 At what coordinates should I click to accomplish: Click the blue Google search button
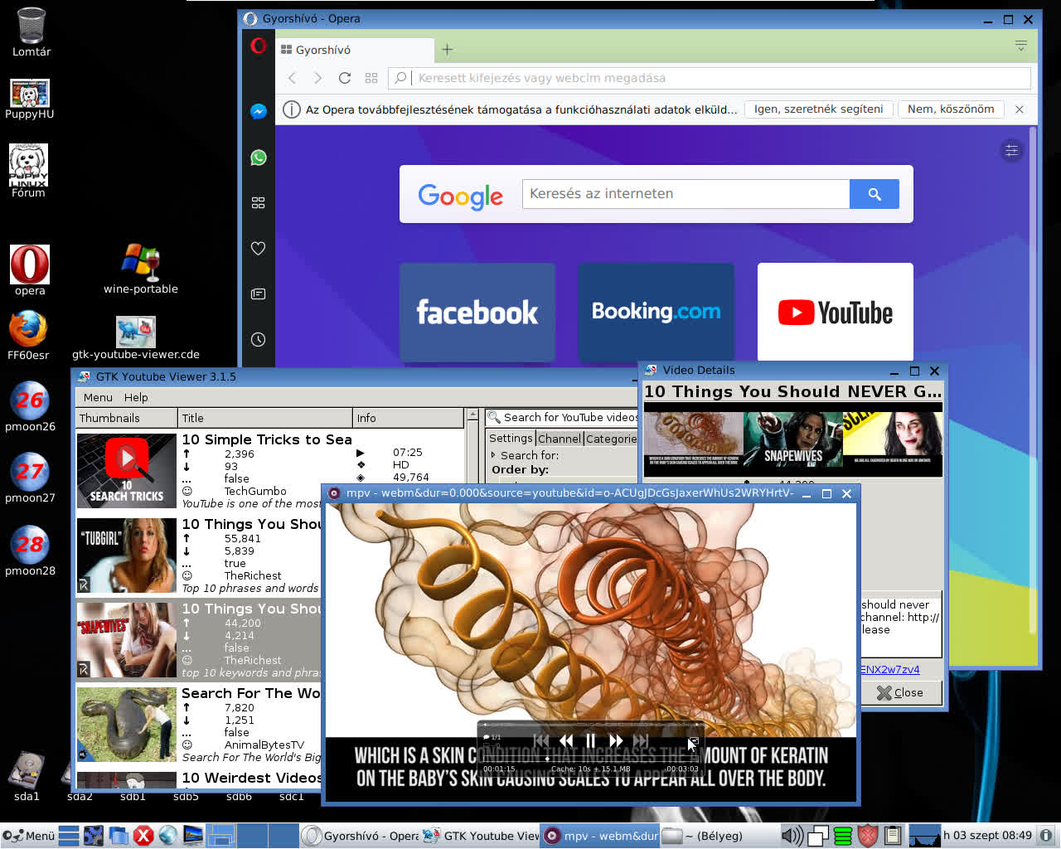pos(874,194)
